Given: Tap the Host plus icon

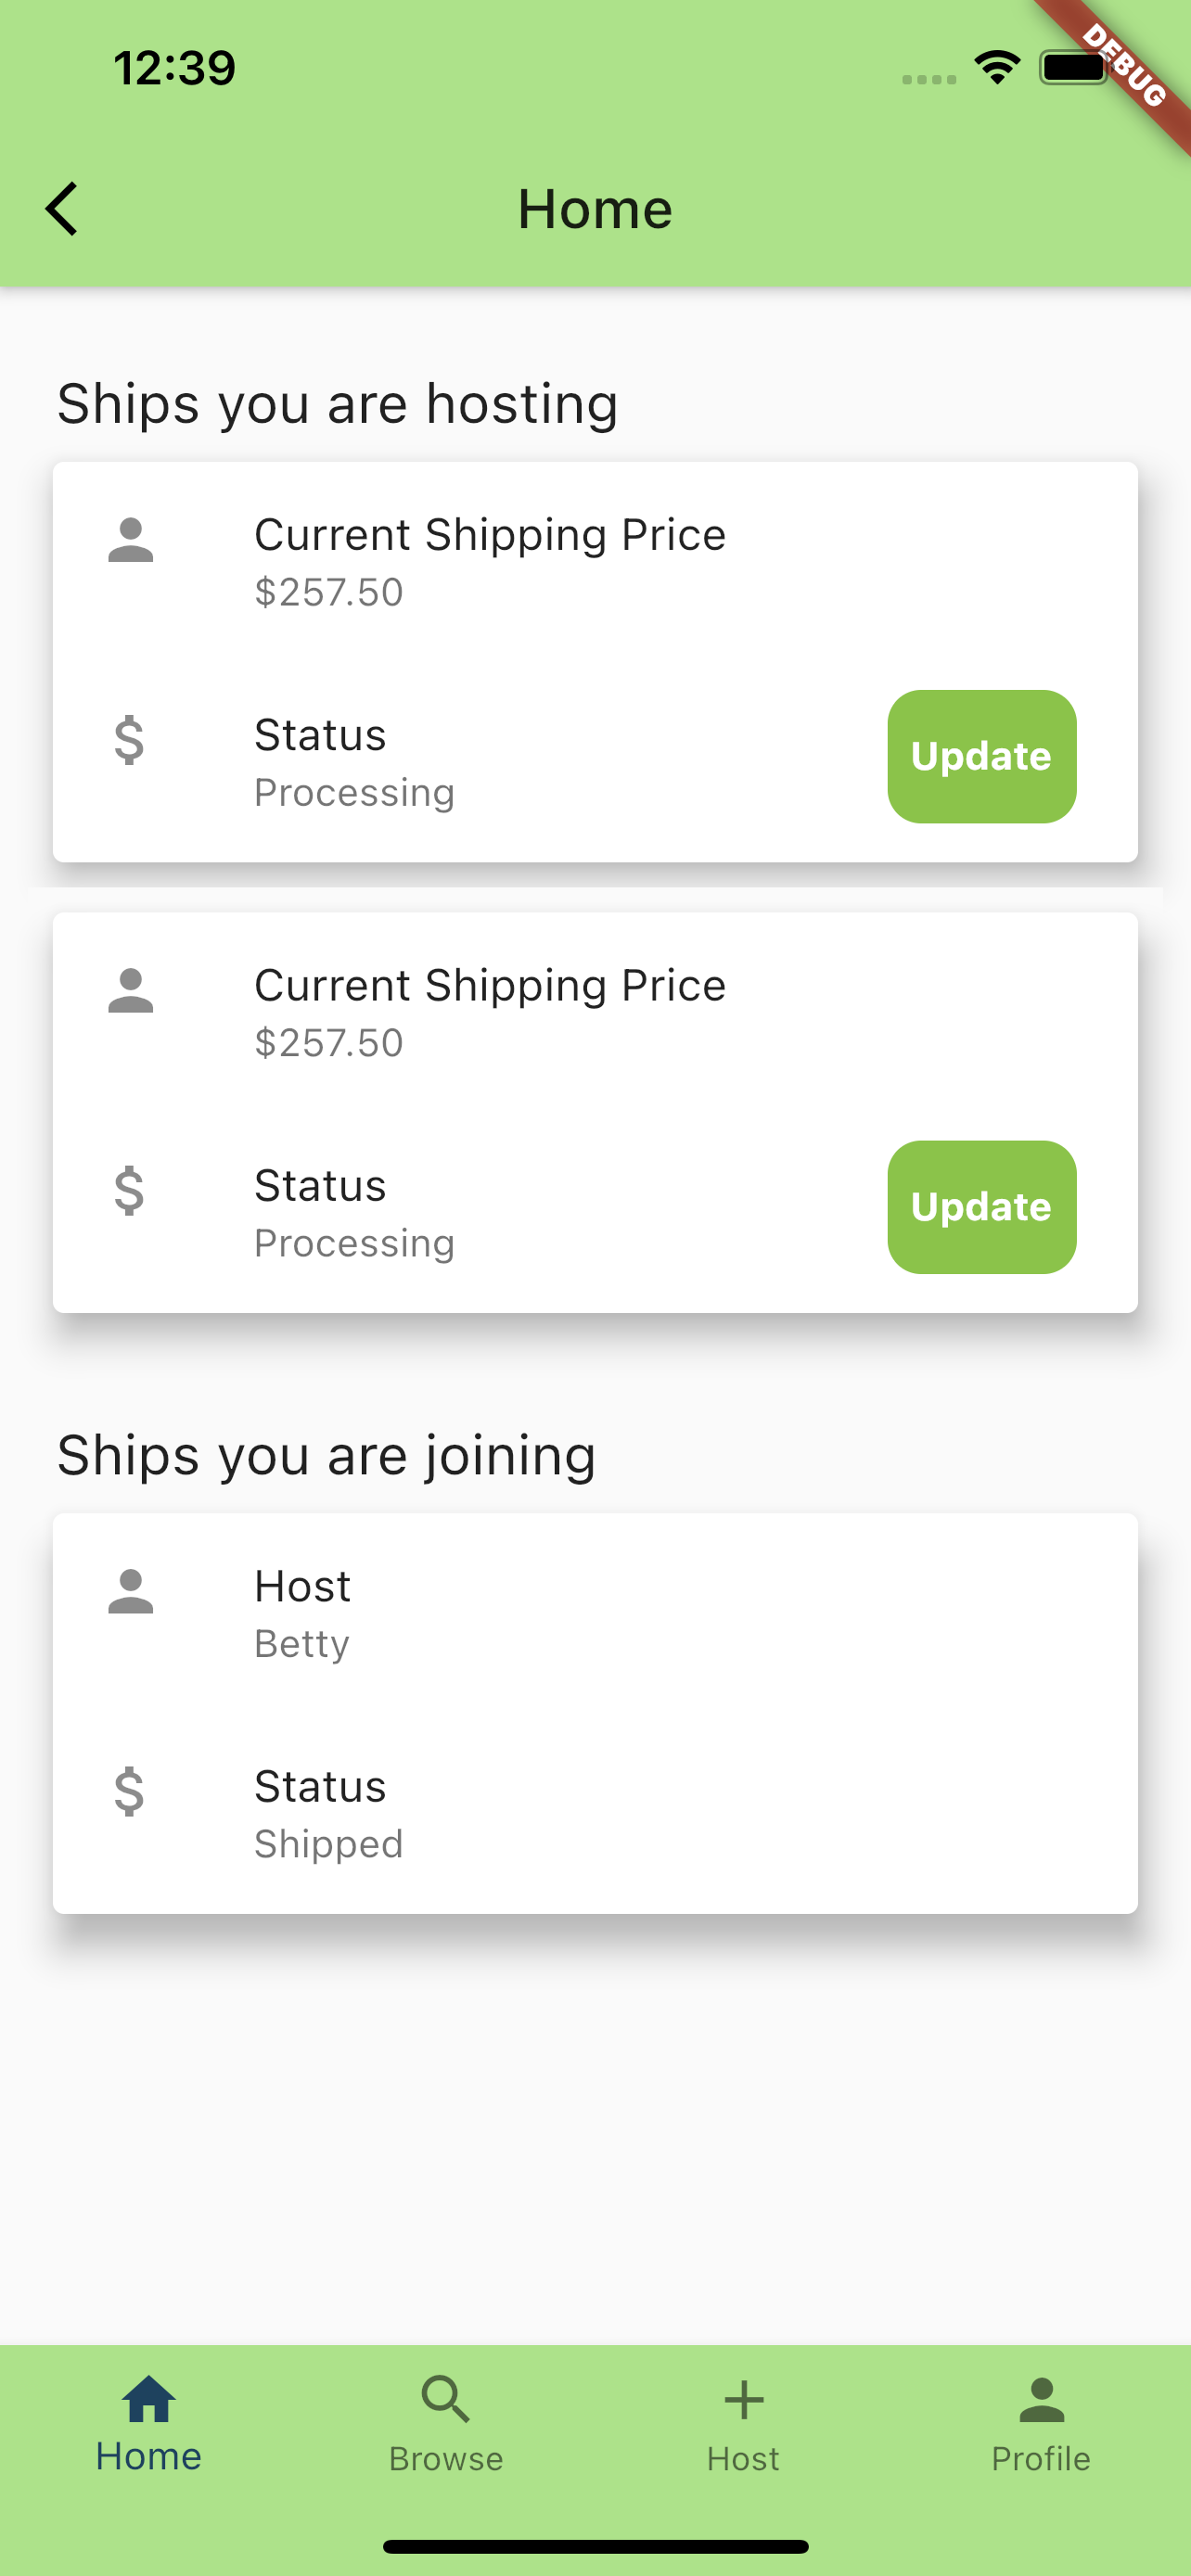Looking at the screenshot, I should (743, 2400).
